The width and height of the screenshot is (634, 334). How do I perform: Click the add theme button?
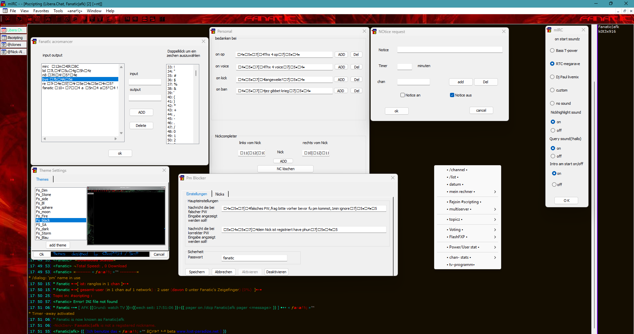(58, 245)
